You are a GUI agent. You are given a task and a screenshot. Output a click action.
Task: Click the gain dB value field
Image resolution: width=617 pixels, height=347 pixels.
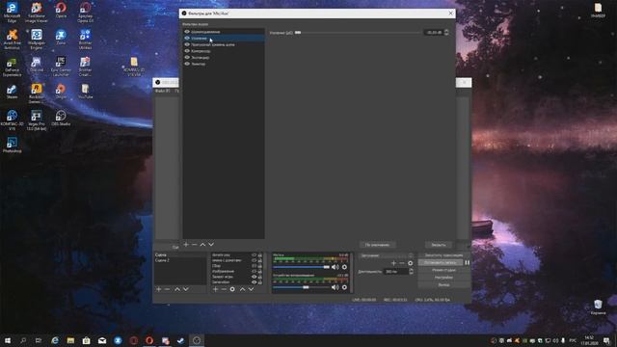pos(433,32)
